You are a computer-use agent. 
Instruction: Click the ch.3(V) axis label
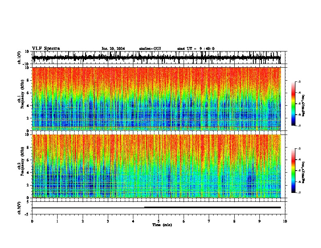pyautogui.click(x=19, y=208)
